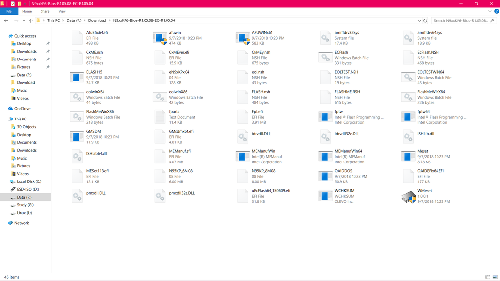The width and height of the screenshot is (500, 281).
Task: Select the fparts text document icon
Action: (160, 117)
